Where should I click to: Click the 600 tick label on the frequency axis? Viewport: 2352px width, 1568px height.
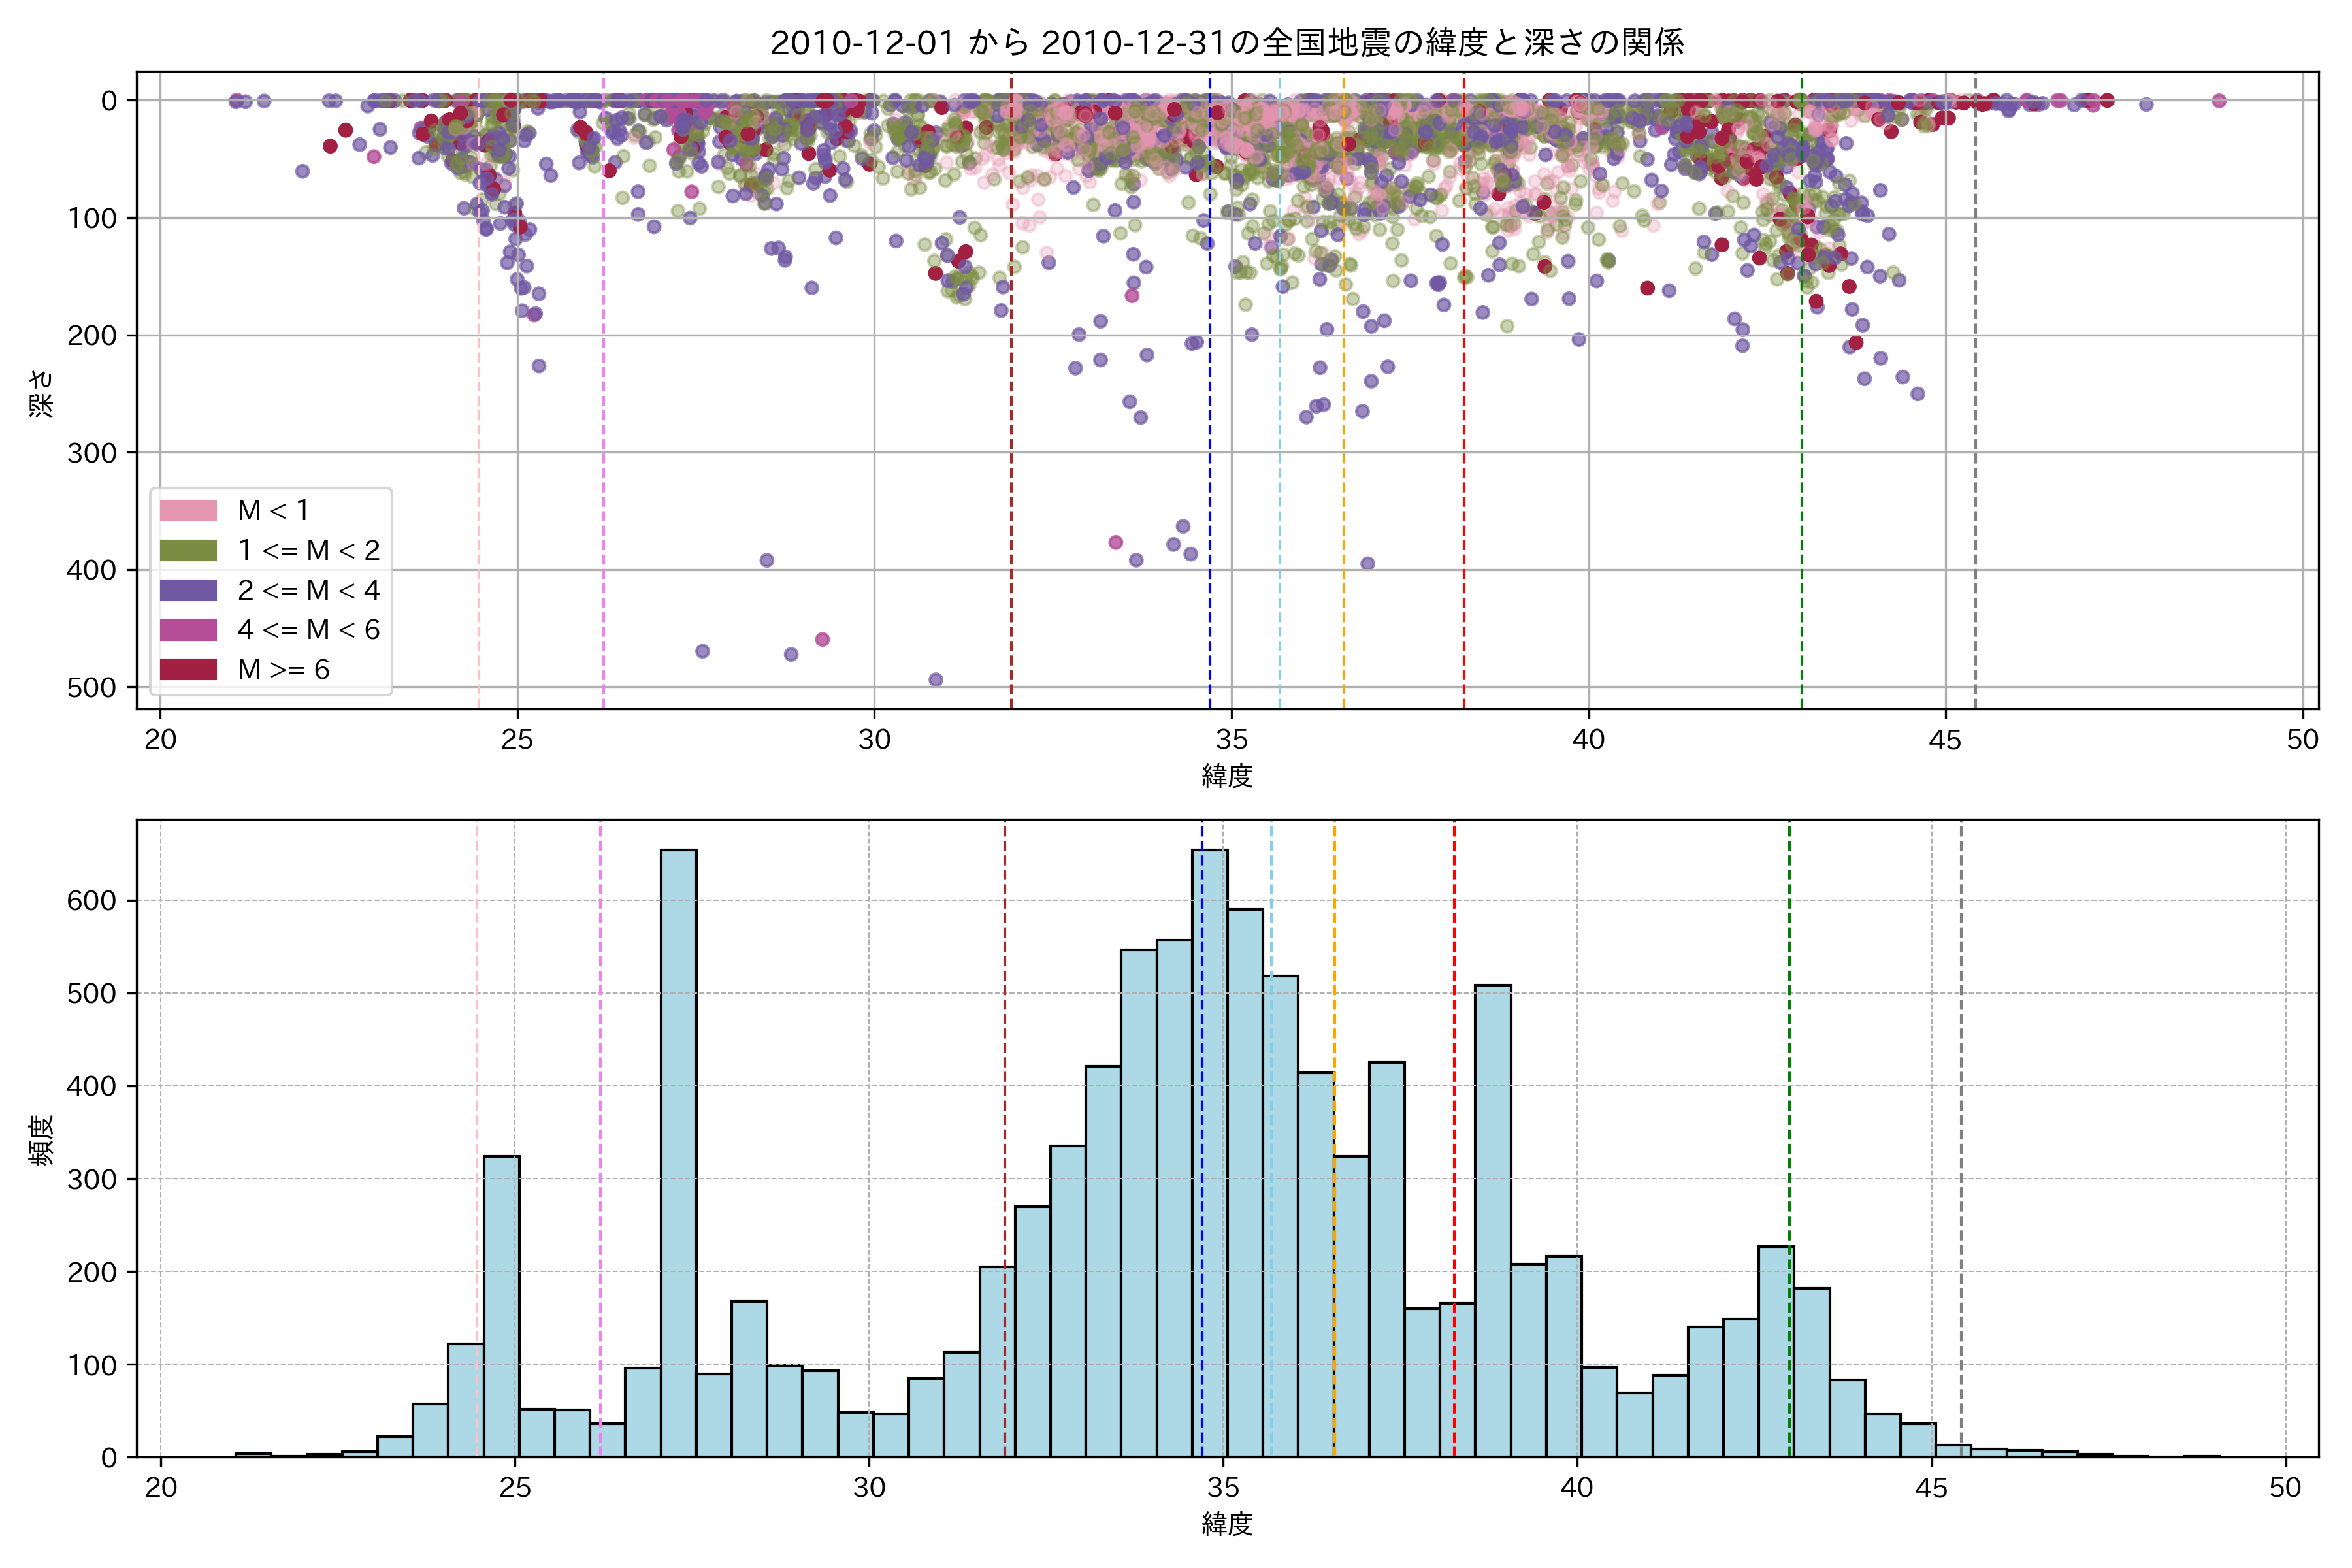pos(91,901)
